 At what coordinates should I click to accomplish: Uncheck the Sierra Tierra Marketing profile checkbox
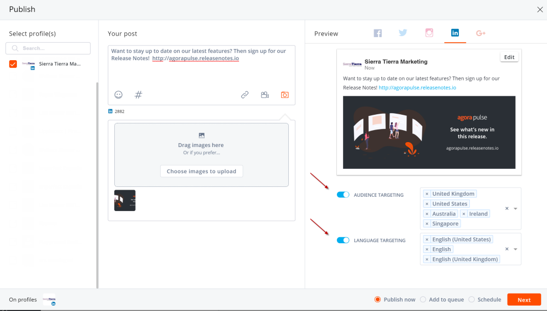pos(13,64)
